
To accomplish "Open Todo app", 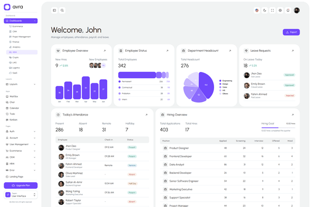I will point(21,114).
